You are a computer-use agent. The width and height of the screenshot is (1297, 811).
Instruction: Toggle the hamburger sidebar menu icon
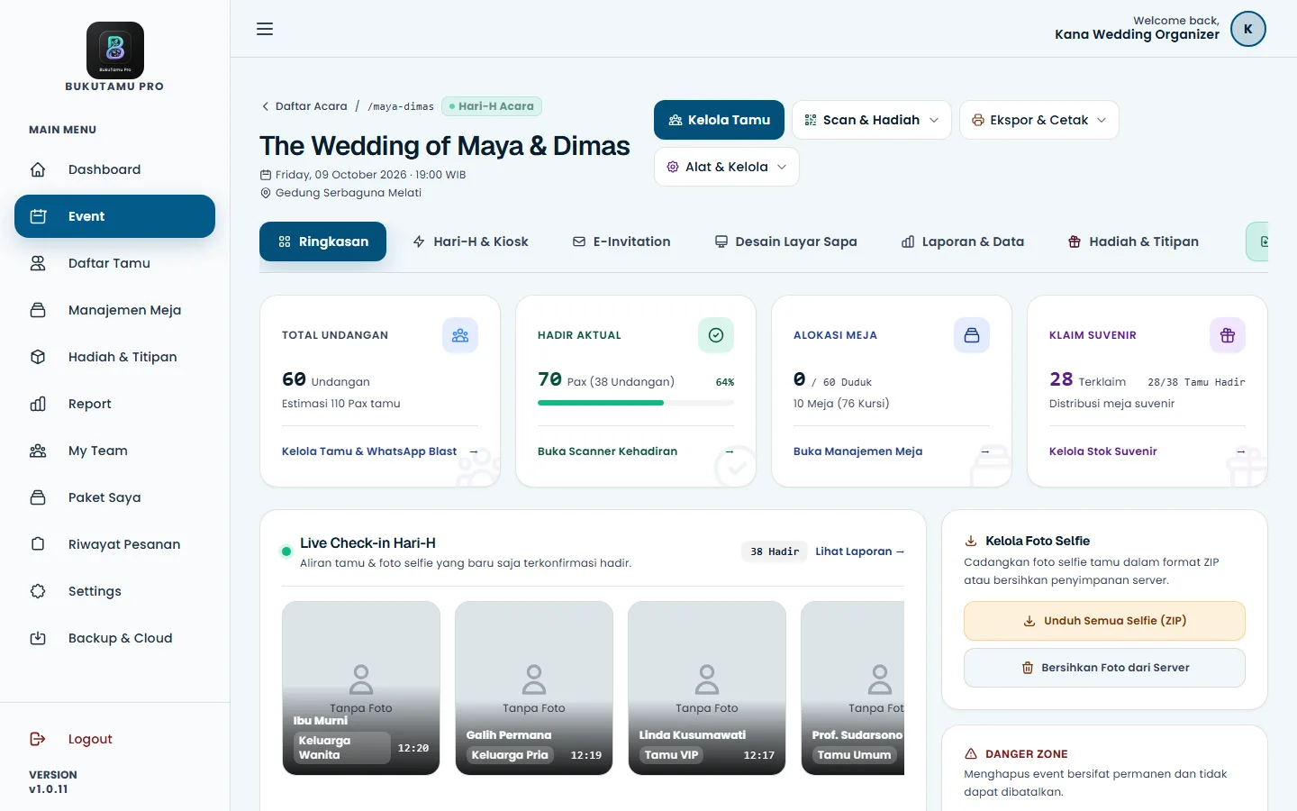coord(265,29)
